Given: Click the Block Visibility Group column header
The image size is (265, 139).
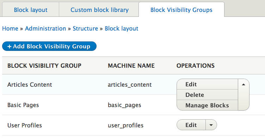Looking at the screenshot, I should point(44,65).
